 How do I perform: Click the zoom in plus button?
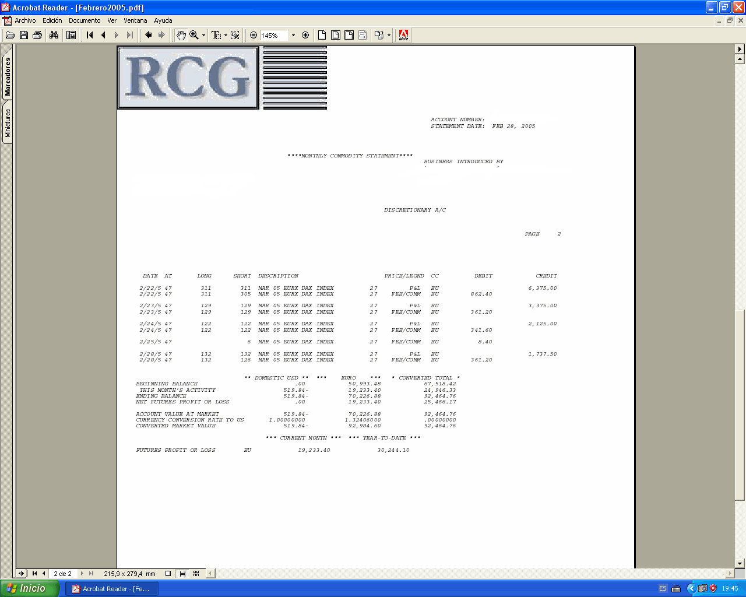click(x=305, y=35)
